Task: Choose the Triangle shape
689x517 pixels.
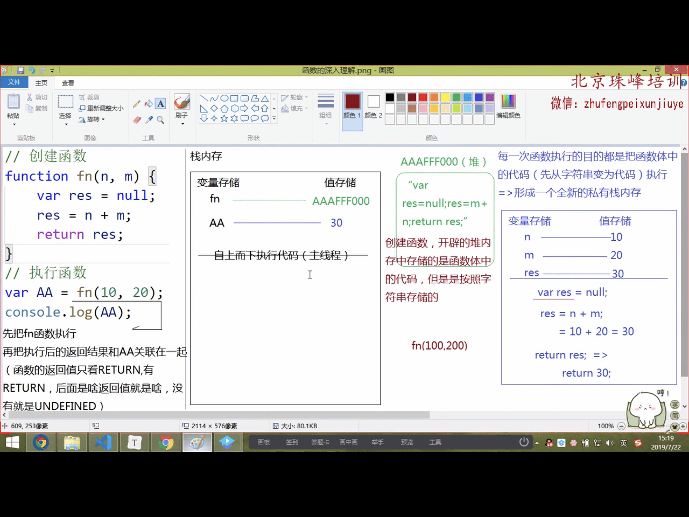Action: [265, 98]
